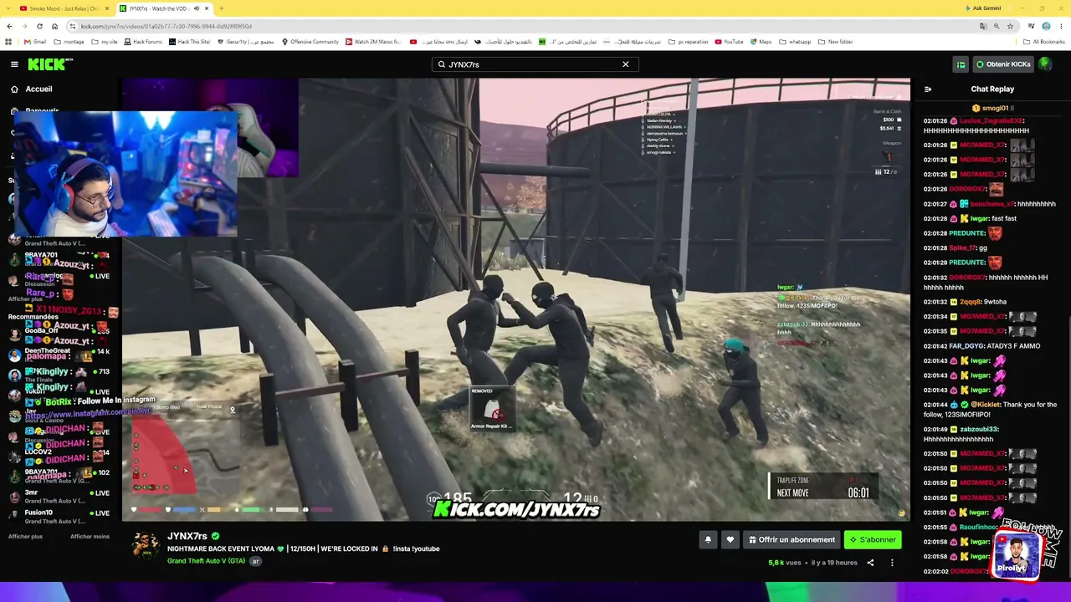Screen dimensions: 1071x602
Task: Click the S'abonner button
Action: point(873,540)
